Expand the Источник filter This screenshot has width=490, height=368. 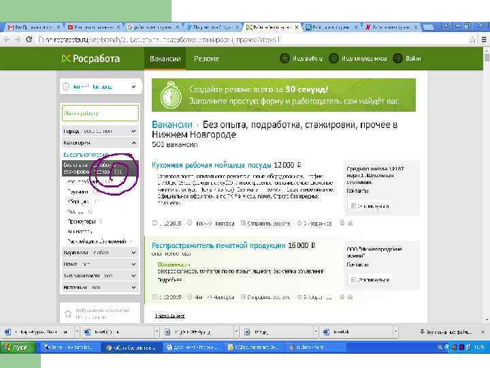(x=100, y=288)
